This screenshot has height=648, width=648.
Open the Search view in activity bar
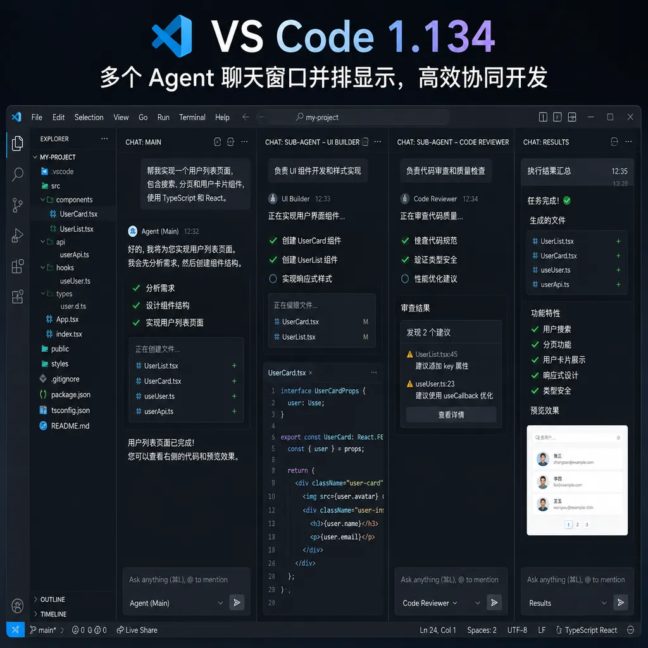click(x=17, y=174)
